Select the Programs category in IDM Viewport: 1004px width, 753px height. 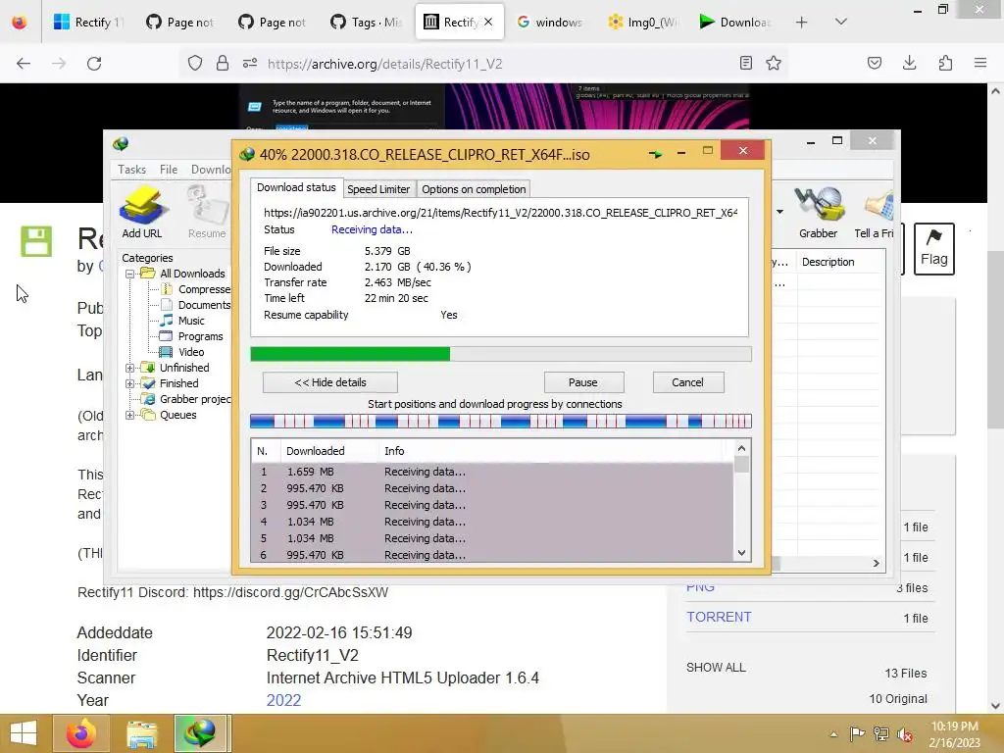click(x=191, y=336)
